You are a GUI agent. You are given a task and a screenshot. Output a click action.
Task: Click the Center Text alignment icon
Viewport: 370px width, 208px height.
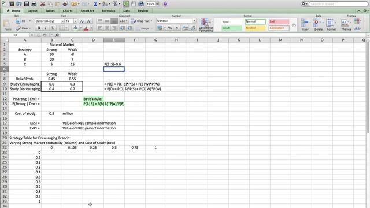point(107,28)
